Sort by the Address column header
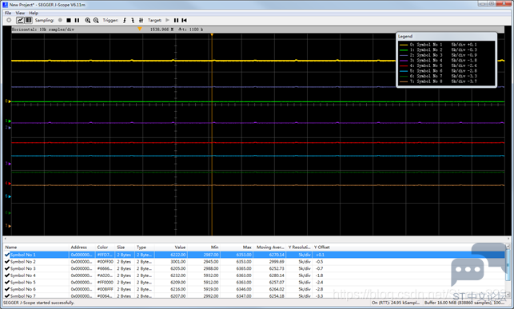 coord(82,248)
